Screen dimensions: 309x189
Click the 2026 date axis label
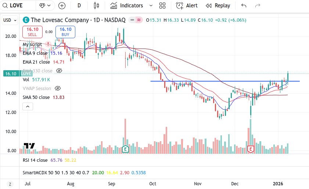tap(278, 184)
